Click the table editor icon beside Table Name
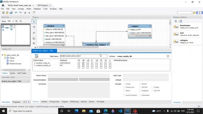This screenshot has width=203, height=114. pos(36,56)
